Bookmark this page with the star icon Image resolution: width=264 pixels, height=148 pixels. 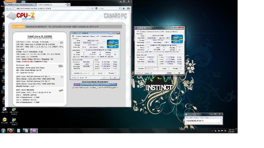coord(88,8)
